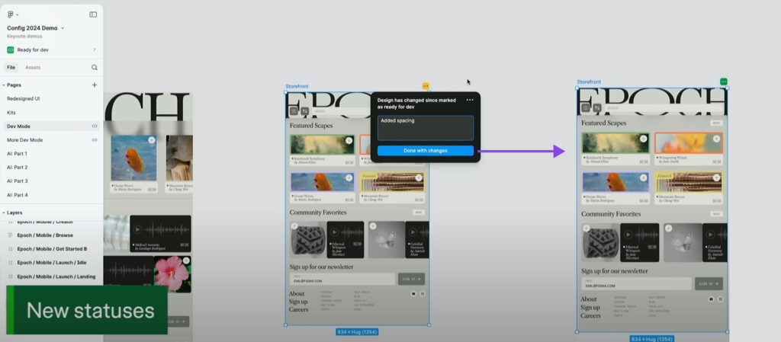Select the Epoch / Mobile / Browse layer
This screenshot has width=781, height=342.
pyautogui.click(x=45, y=235)
